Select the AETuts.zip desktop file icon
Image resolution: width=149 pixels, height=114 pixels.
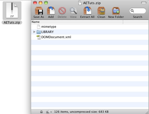(x=12, y=11)
